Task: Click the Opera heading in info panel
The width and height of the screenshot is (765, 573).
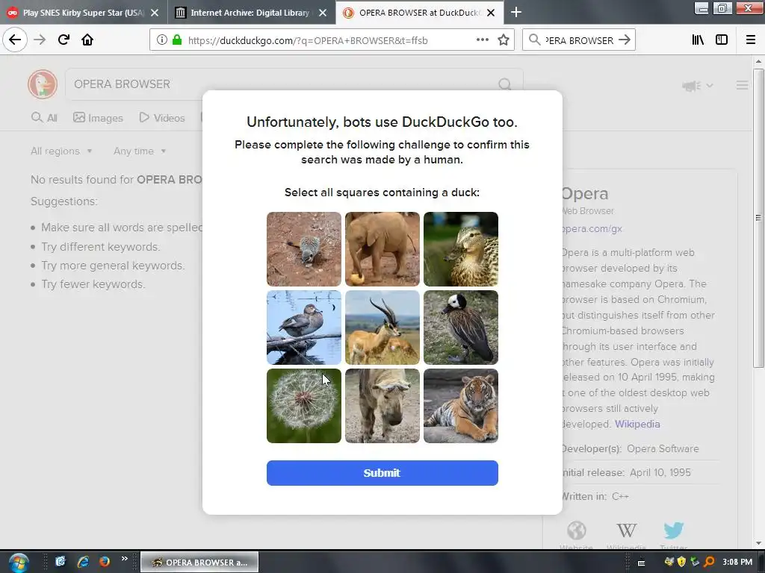Action: pyautogui.click(x=585, y=193)
